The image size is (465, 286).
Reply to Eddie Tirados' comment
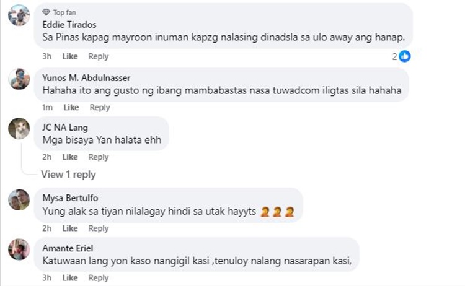pyautogui.click(x=99, y=56)
